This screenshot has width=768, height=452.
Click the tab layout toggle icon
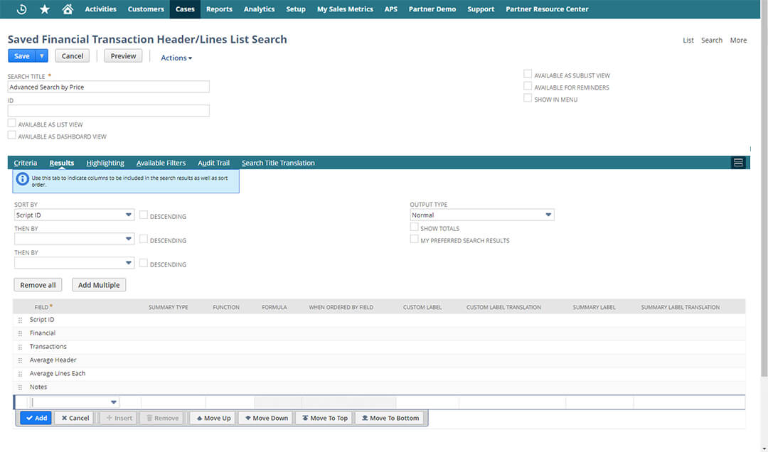[x=738, y=163]
